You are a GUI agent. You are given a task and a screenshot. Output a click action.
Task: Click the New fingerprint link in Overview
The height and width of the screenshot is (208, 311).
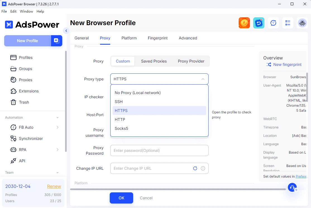[287, 64]
